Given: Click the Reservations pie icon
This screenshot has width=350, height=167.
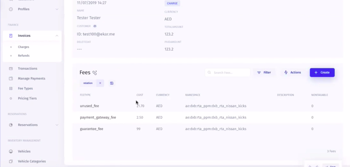Looking at the screenshot, I should pyautogui.click(x=11, y=125).
